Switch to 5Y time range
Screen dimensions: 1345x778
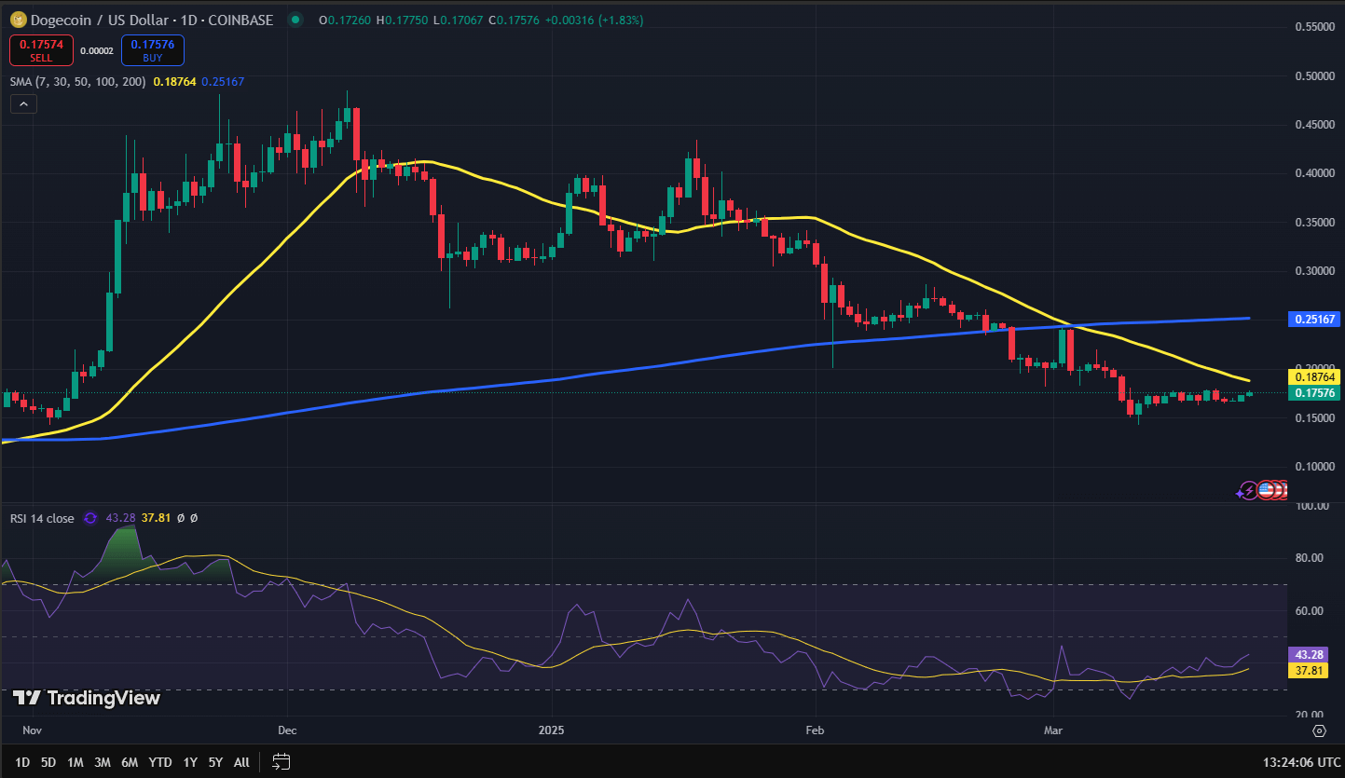point(215,762)
